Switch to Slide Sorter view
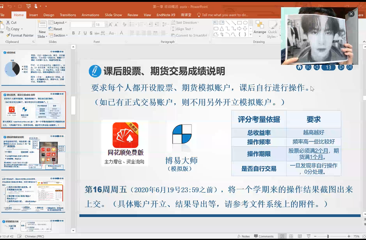The width and height of the screenshot is (366, 240). coord(291,236)
